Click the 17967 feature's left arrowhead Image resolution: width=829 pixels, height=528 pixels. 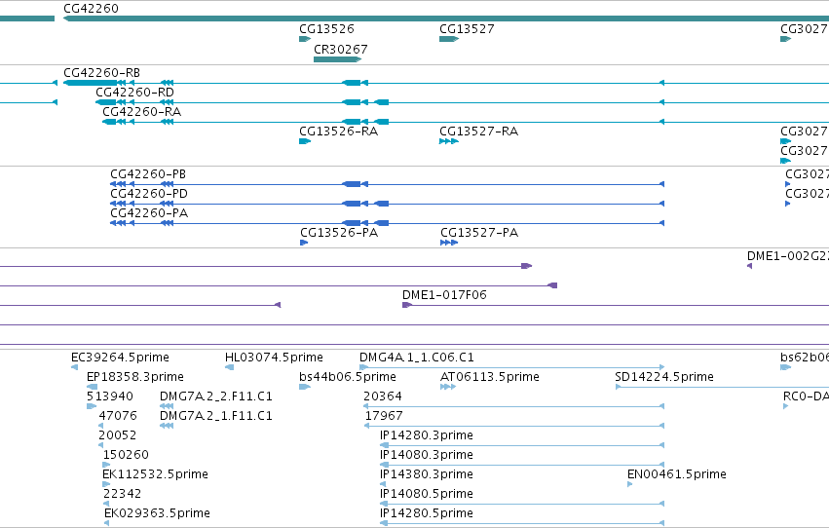pos(367,426)
